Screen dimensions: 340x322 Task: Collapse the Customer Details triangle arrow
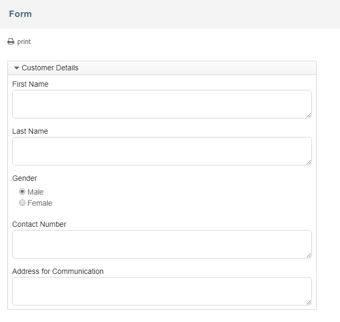(16, 68)
